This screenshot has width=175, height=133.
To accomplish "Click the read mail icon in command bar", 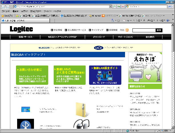I will click(x=124, y=20).
